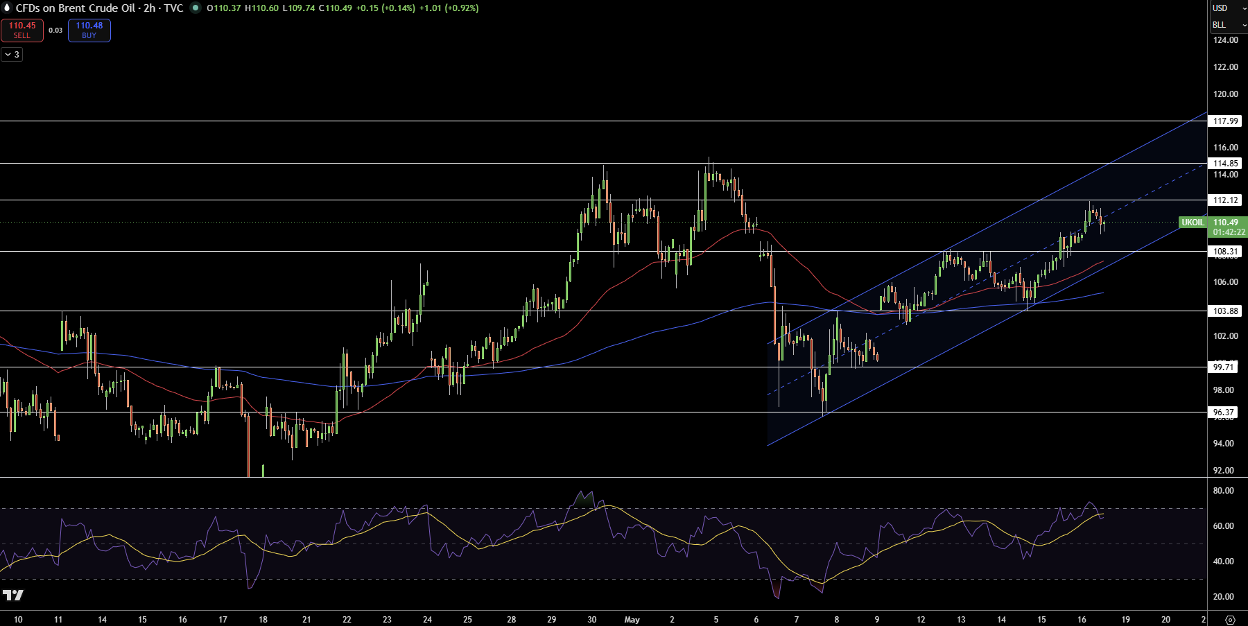1248x626 pixels.
Task: Select the 112.12 price level label
Action: 1226,200
